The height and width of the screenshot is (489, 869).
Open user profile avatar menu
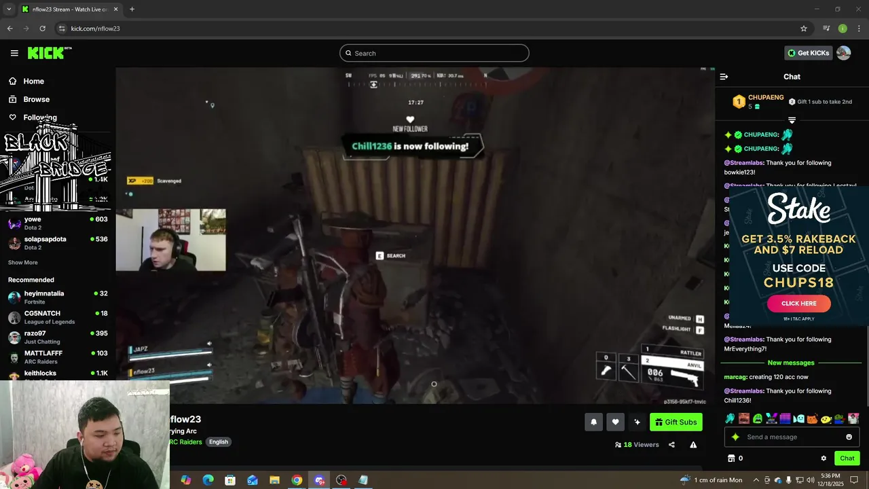(x=843, y=53)
